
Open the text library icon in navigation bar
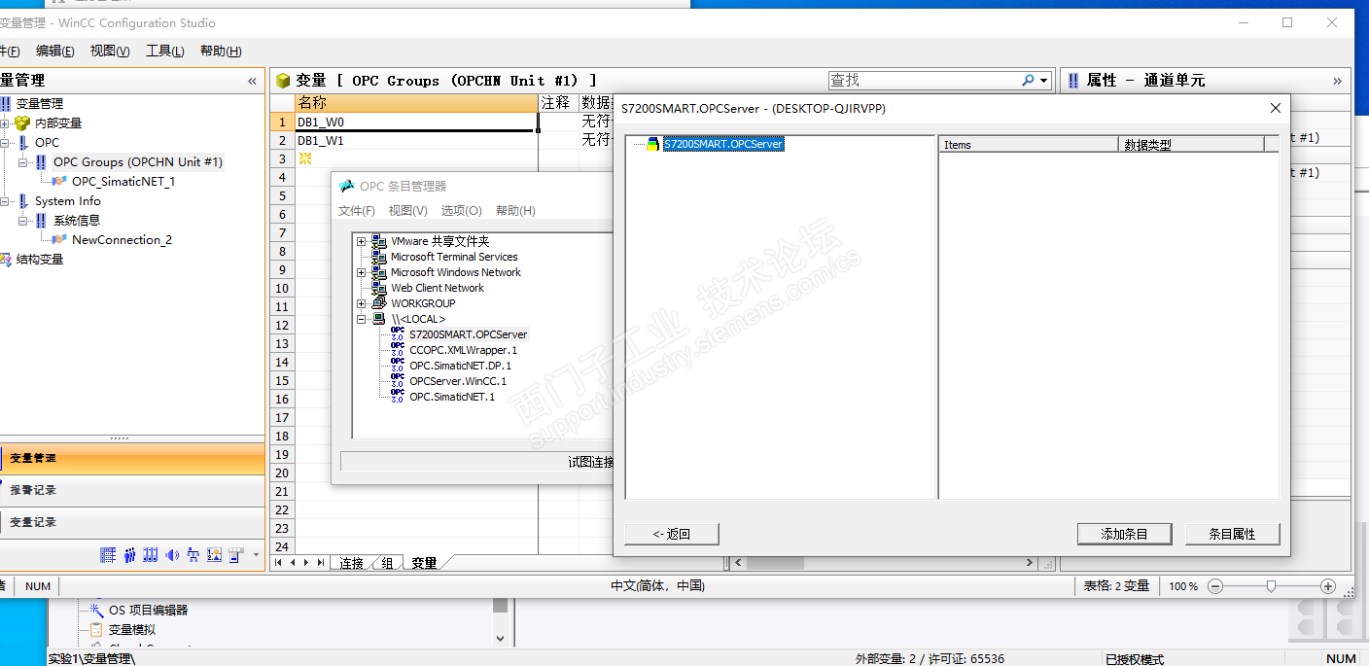pos(108,555)
